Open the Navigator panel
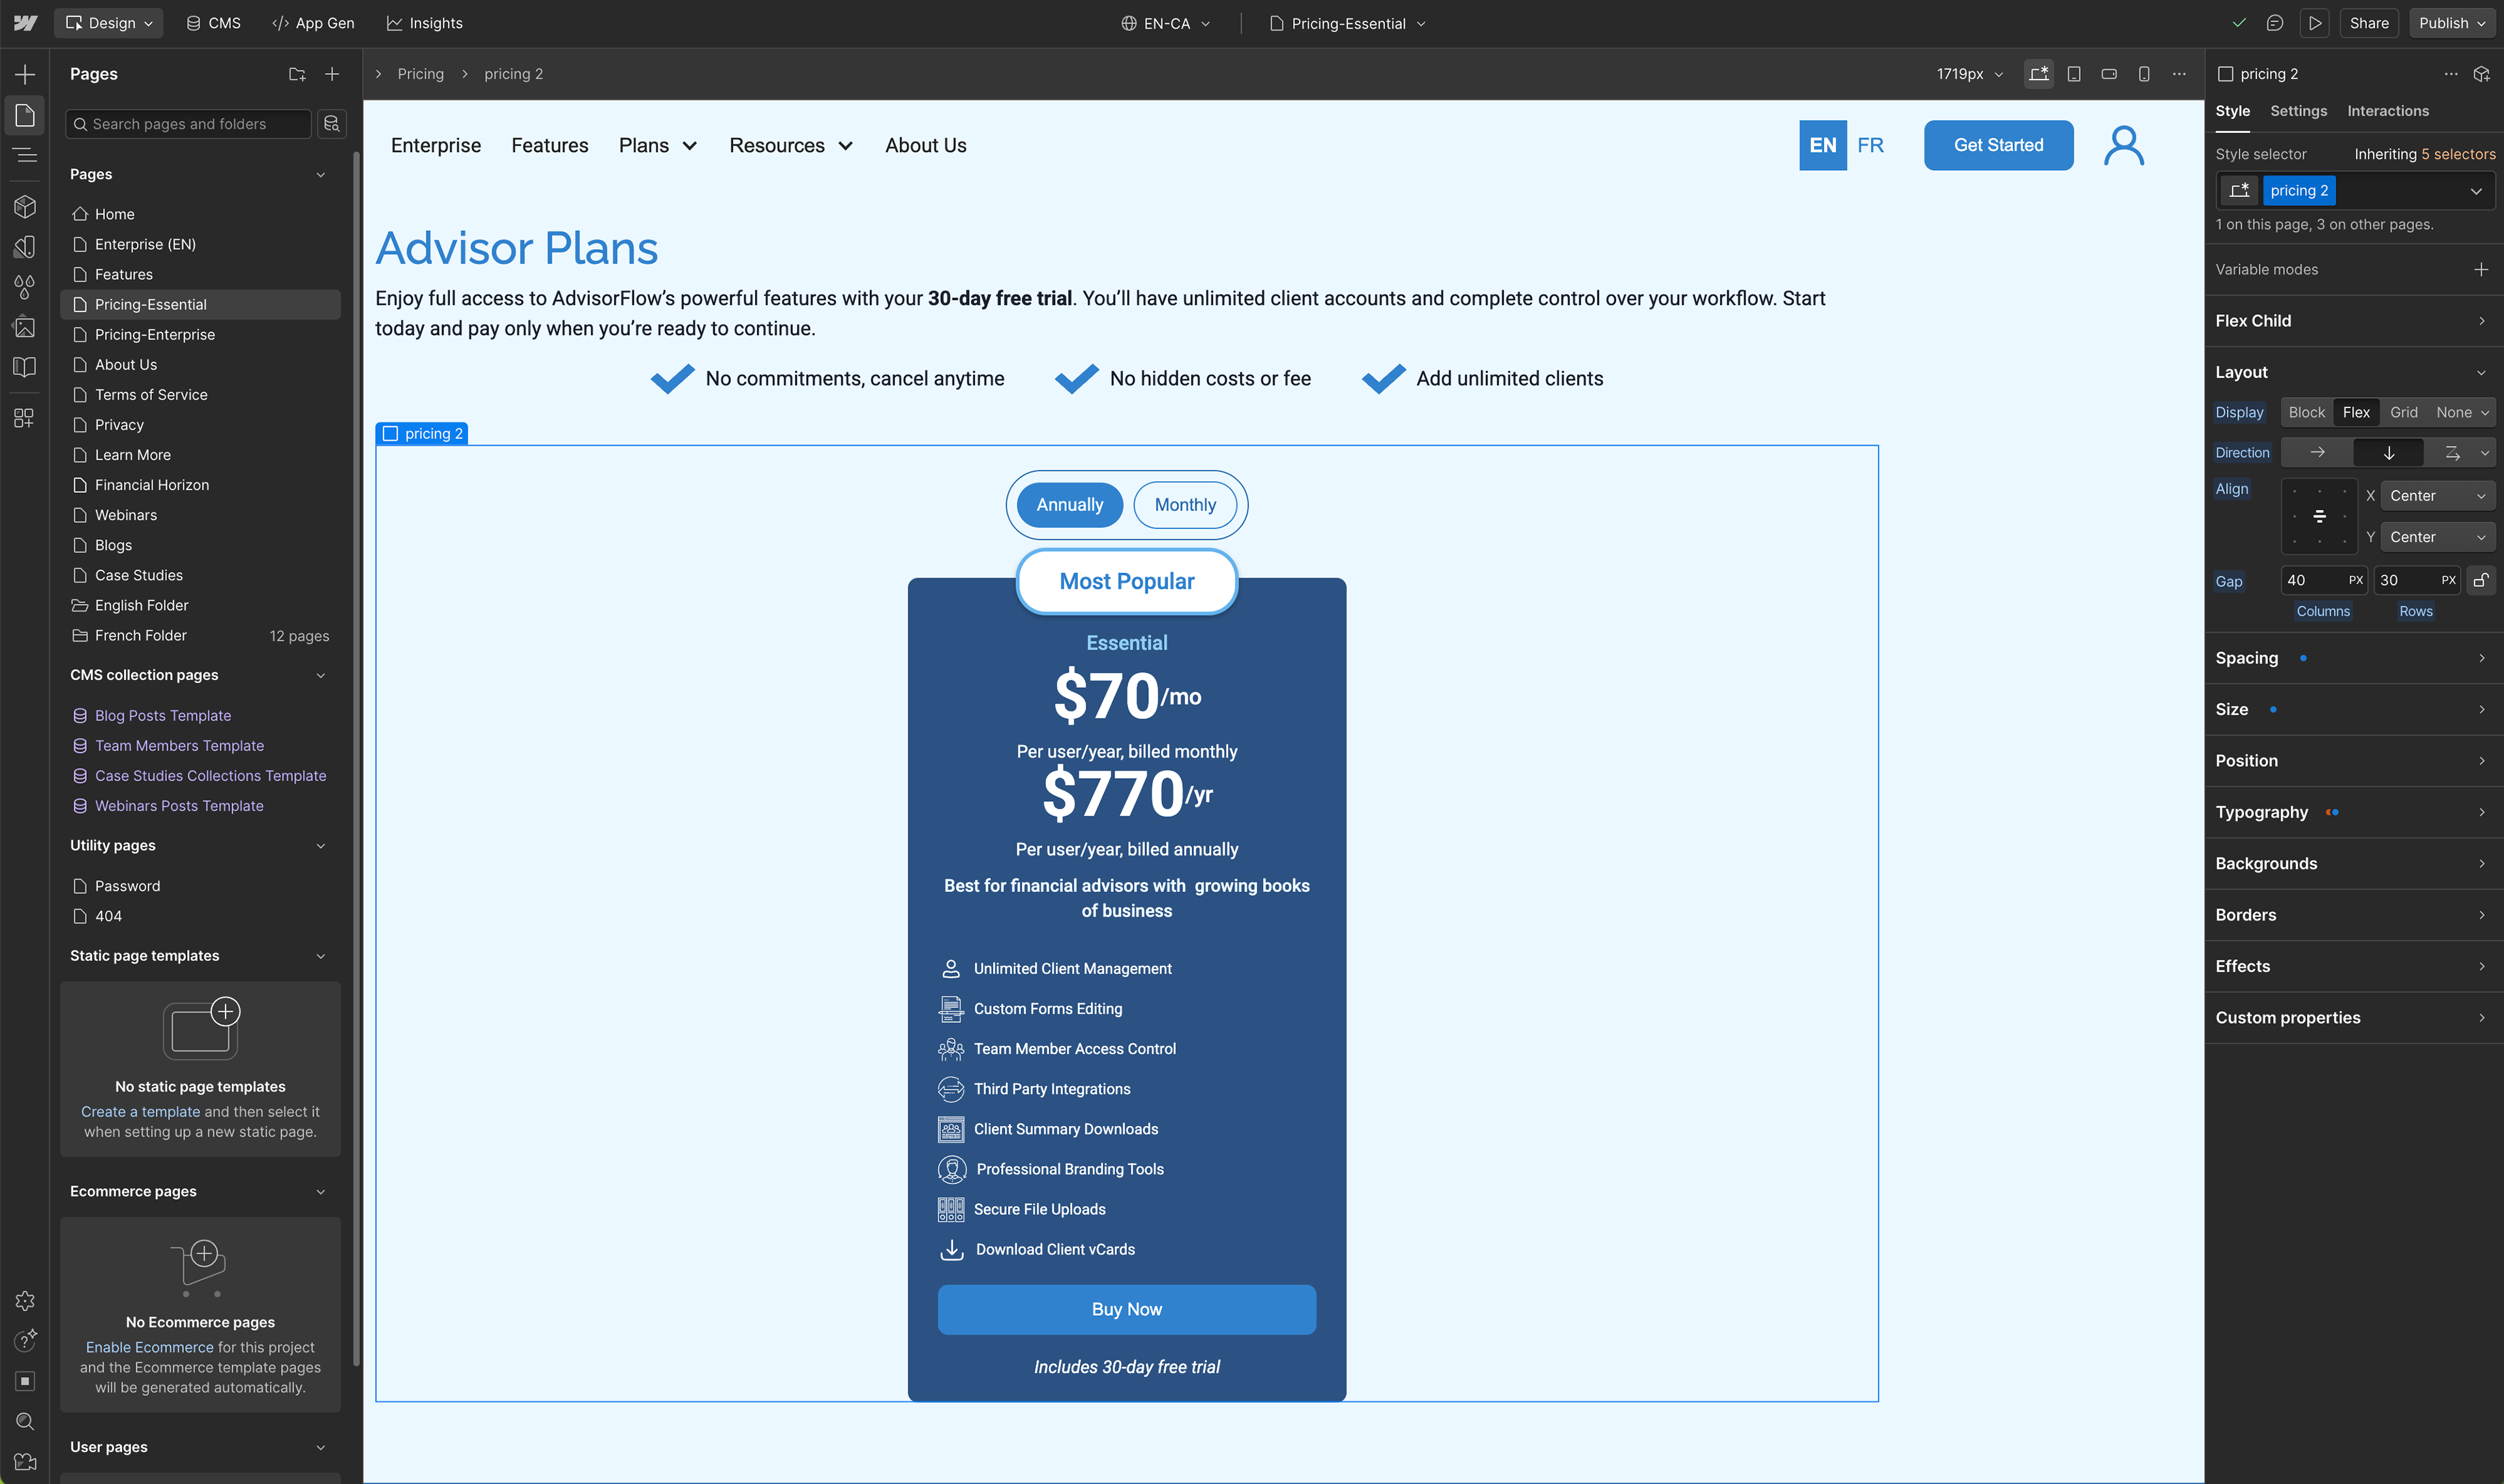This screenshot has height=1484, width=2504. pyautogui.click(x=24, y=155)
